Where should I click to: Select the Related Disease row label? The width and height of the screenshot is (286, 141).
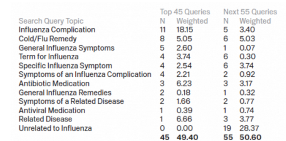pos(45,119)
